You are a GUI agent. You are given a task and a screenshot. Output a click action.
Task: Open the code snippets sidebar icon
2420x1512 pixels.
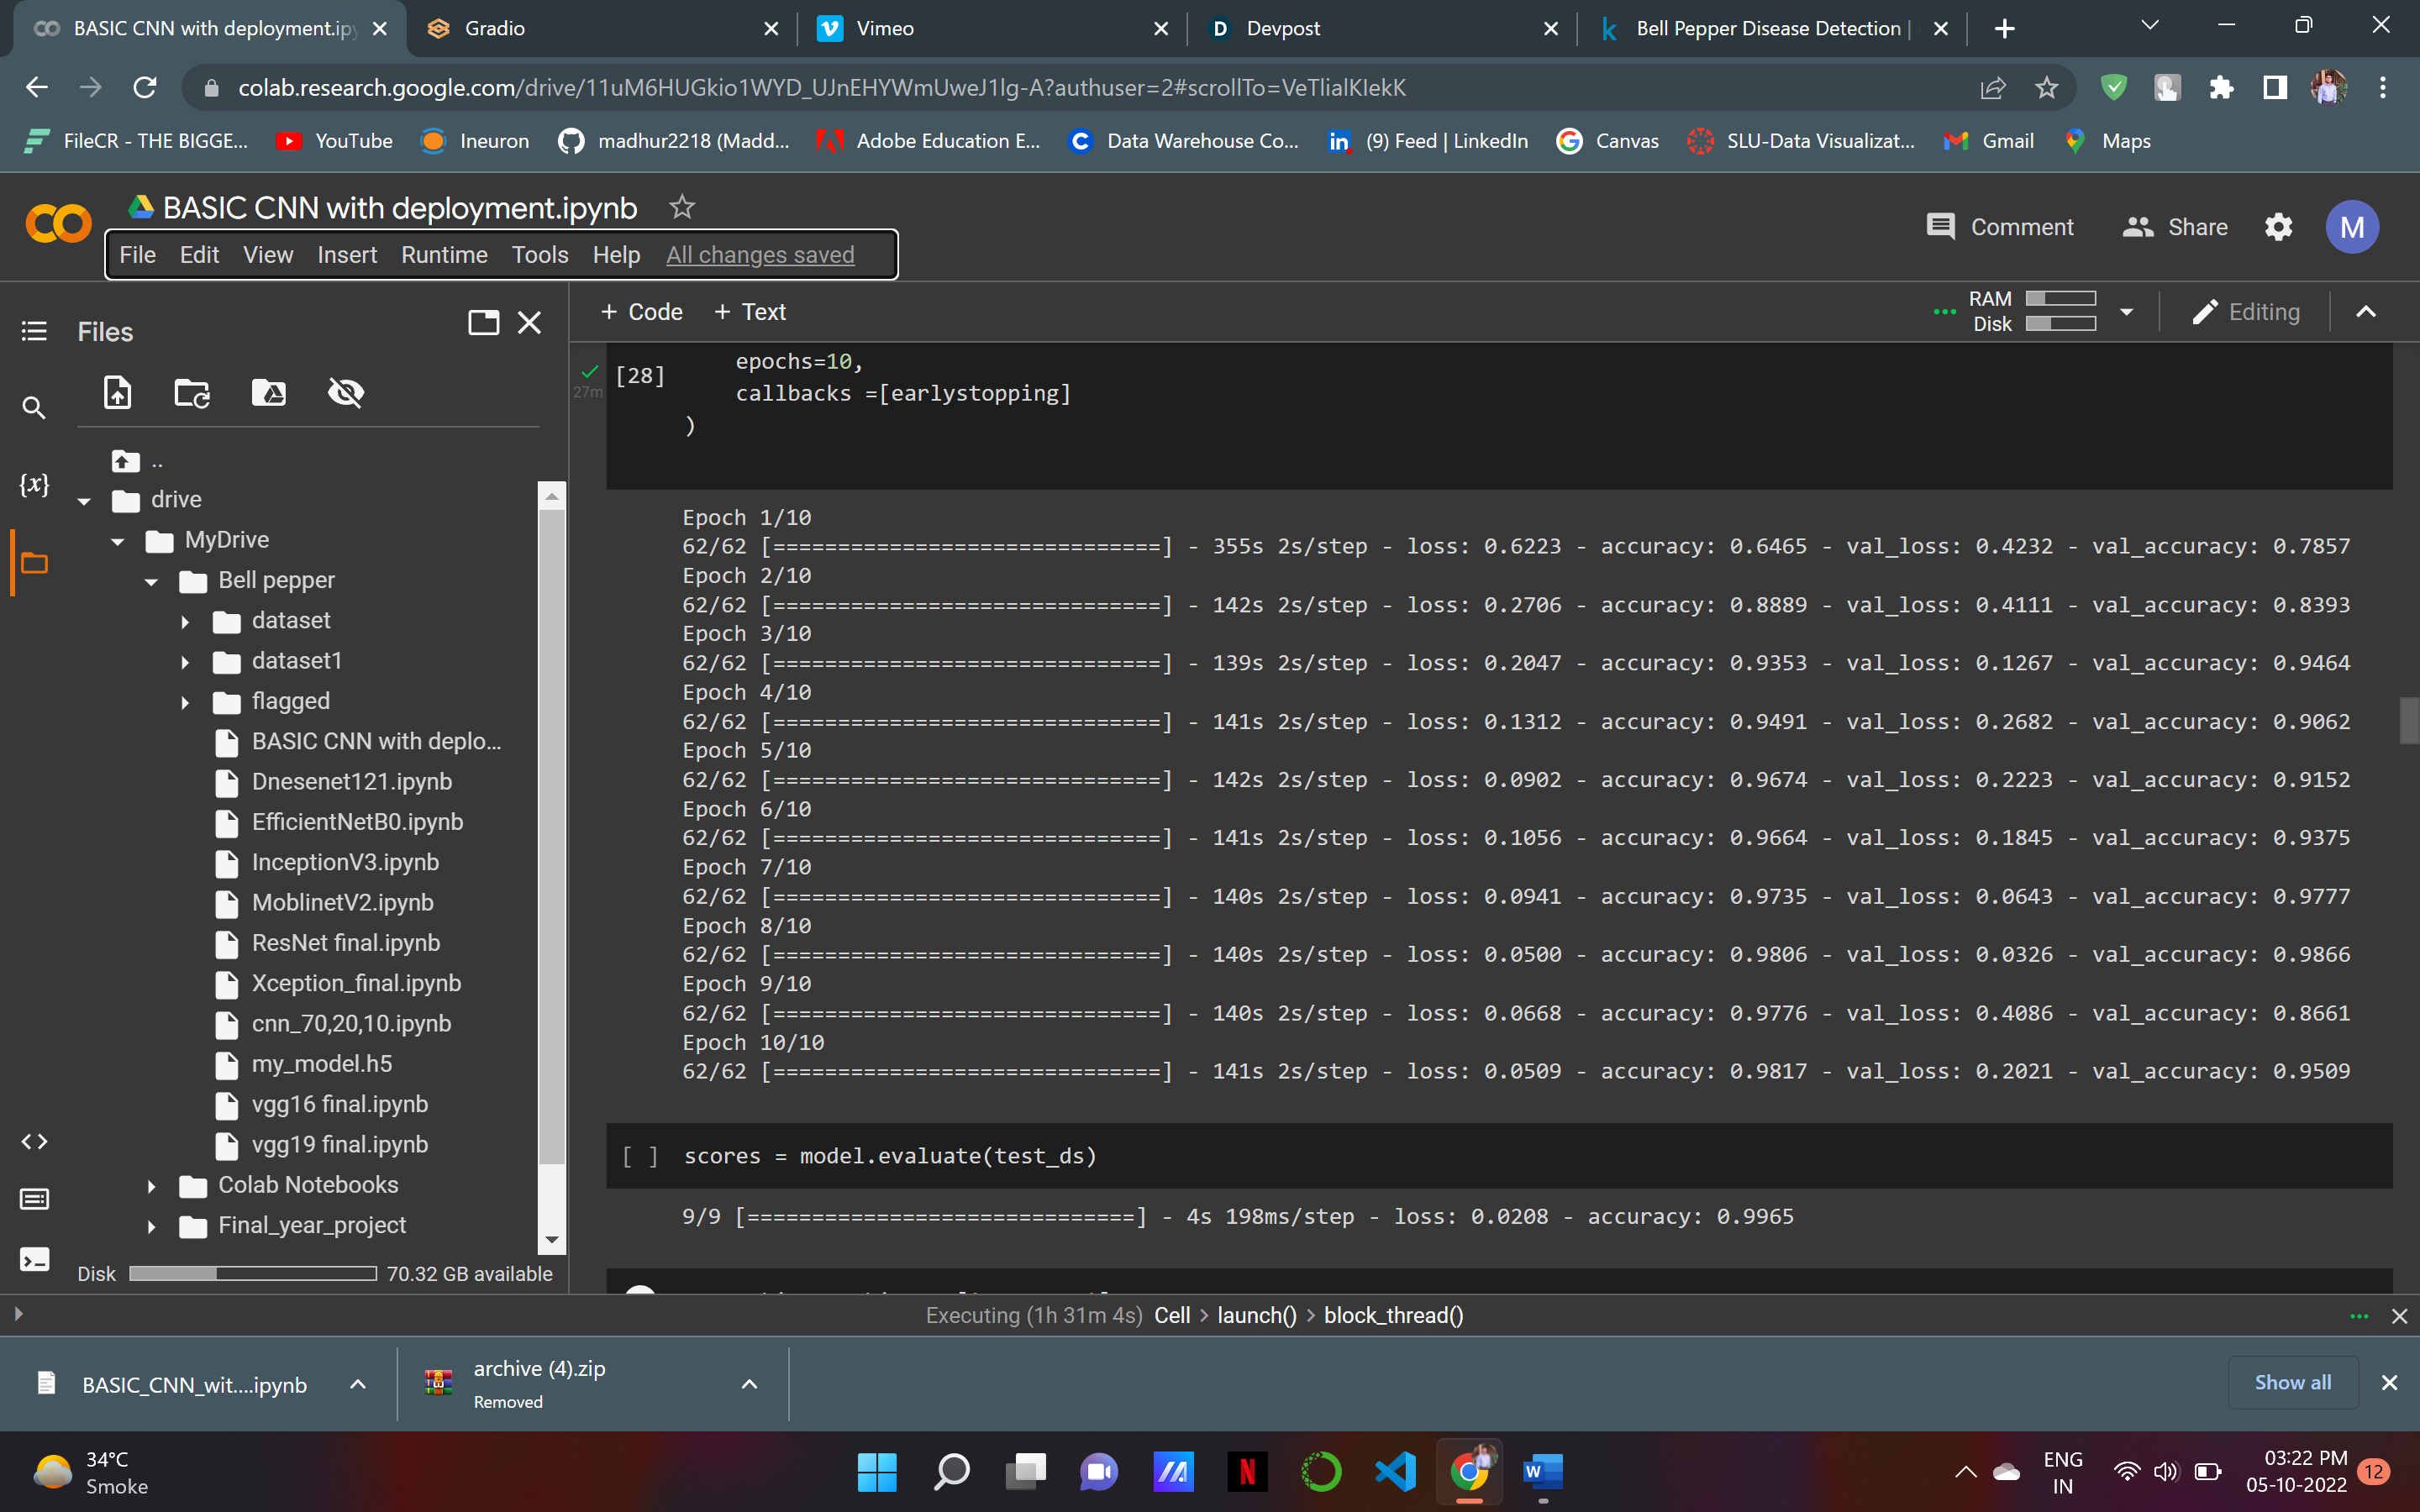34,1141
